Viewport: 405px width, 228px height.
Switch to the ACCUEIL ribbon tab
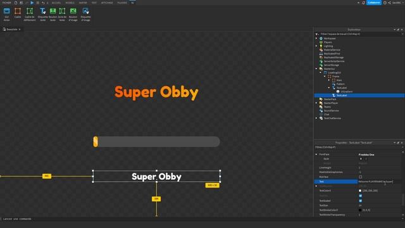tap(56, 3)
